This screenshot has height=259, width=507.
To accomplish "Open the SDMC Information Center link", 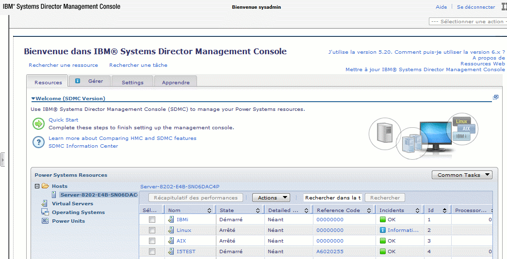I will (x=83, y=146).
